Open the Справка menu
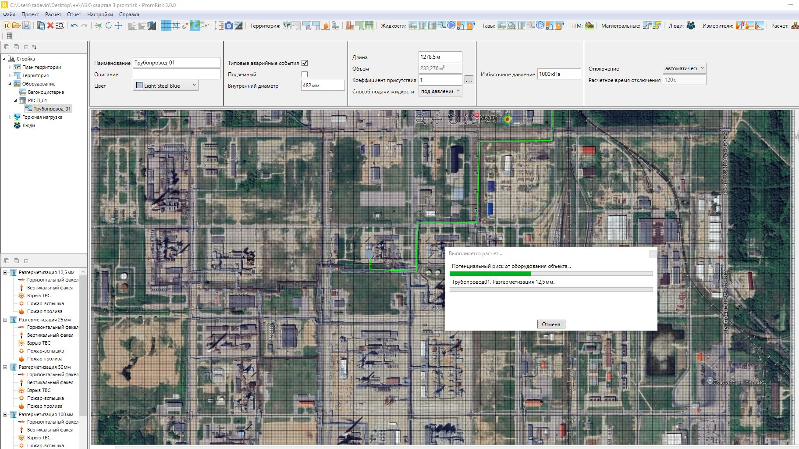 coord(129,14)
